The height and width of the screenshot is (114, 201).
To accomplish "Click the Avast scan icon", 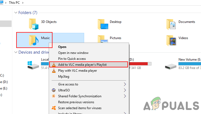I will 54,108.
